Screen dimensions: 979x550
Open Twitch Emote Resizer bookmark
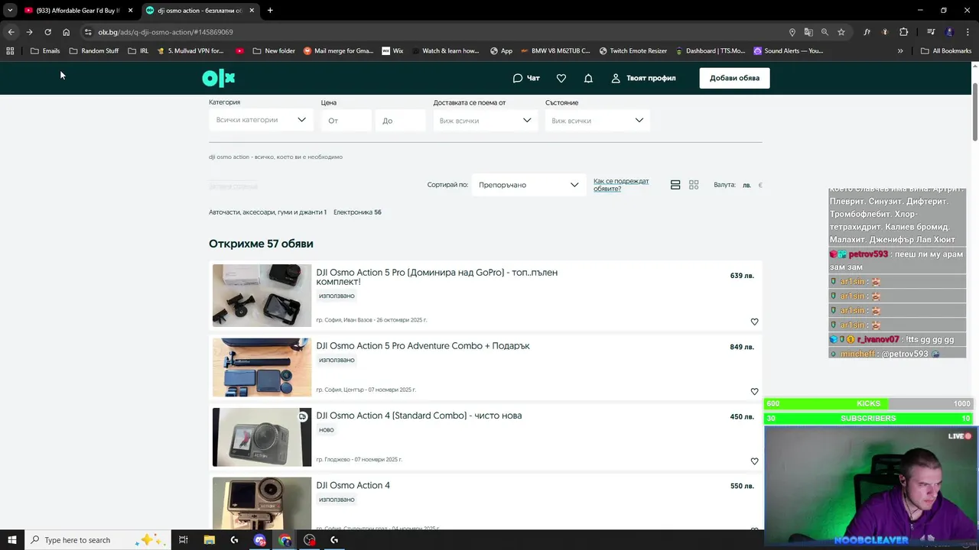(x=633, y=51)
